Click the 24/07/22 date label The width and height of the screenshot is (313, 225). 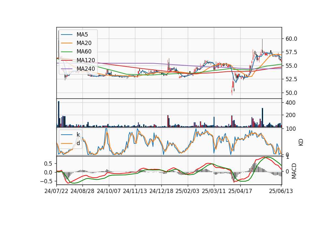pyautogui.click(x=56, y=191)
